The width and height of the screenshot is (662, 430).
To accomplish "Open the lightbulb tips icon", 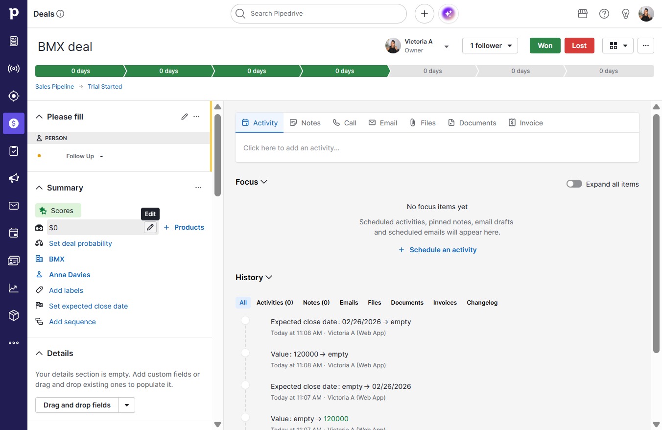I will pyautogui.click(x=626, y=14).
